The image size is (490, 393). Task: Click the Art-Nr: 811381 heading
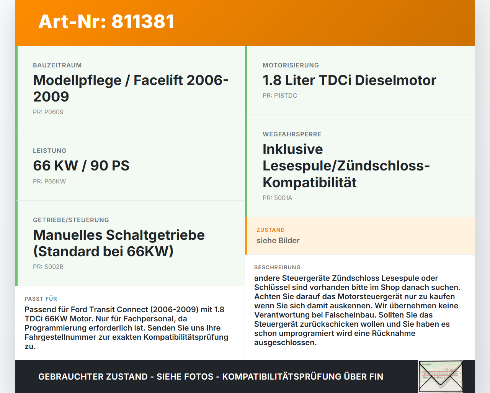[106, 21]
